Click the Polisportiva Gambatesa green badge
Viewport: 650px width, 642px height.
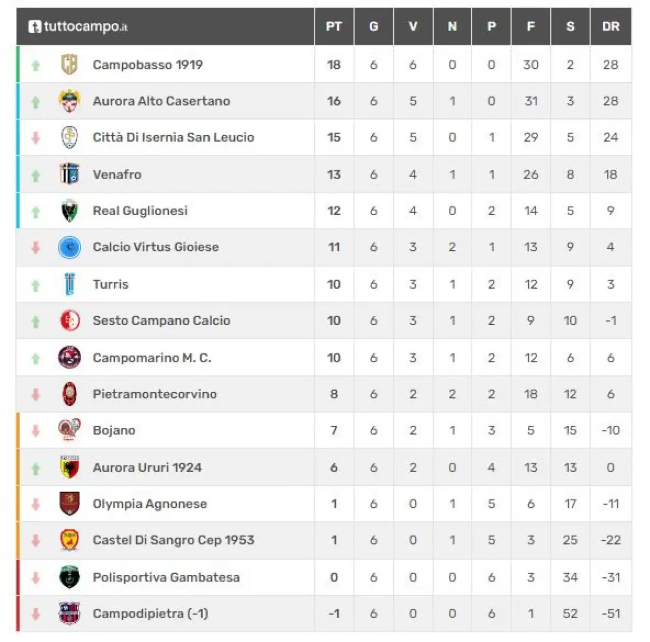pyautogui.click(x=70, y=577)
